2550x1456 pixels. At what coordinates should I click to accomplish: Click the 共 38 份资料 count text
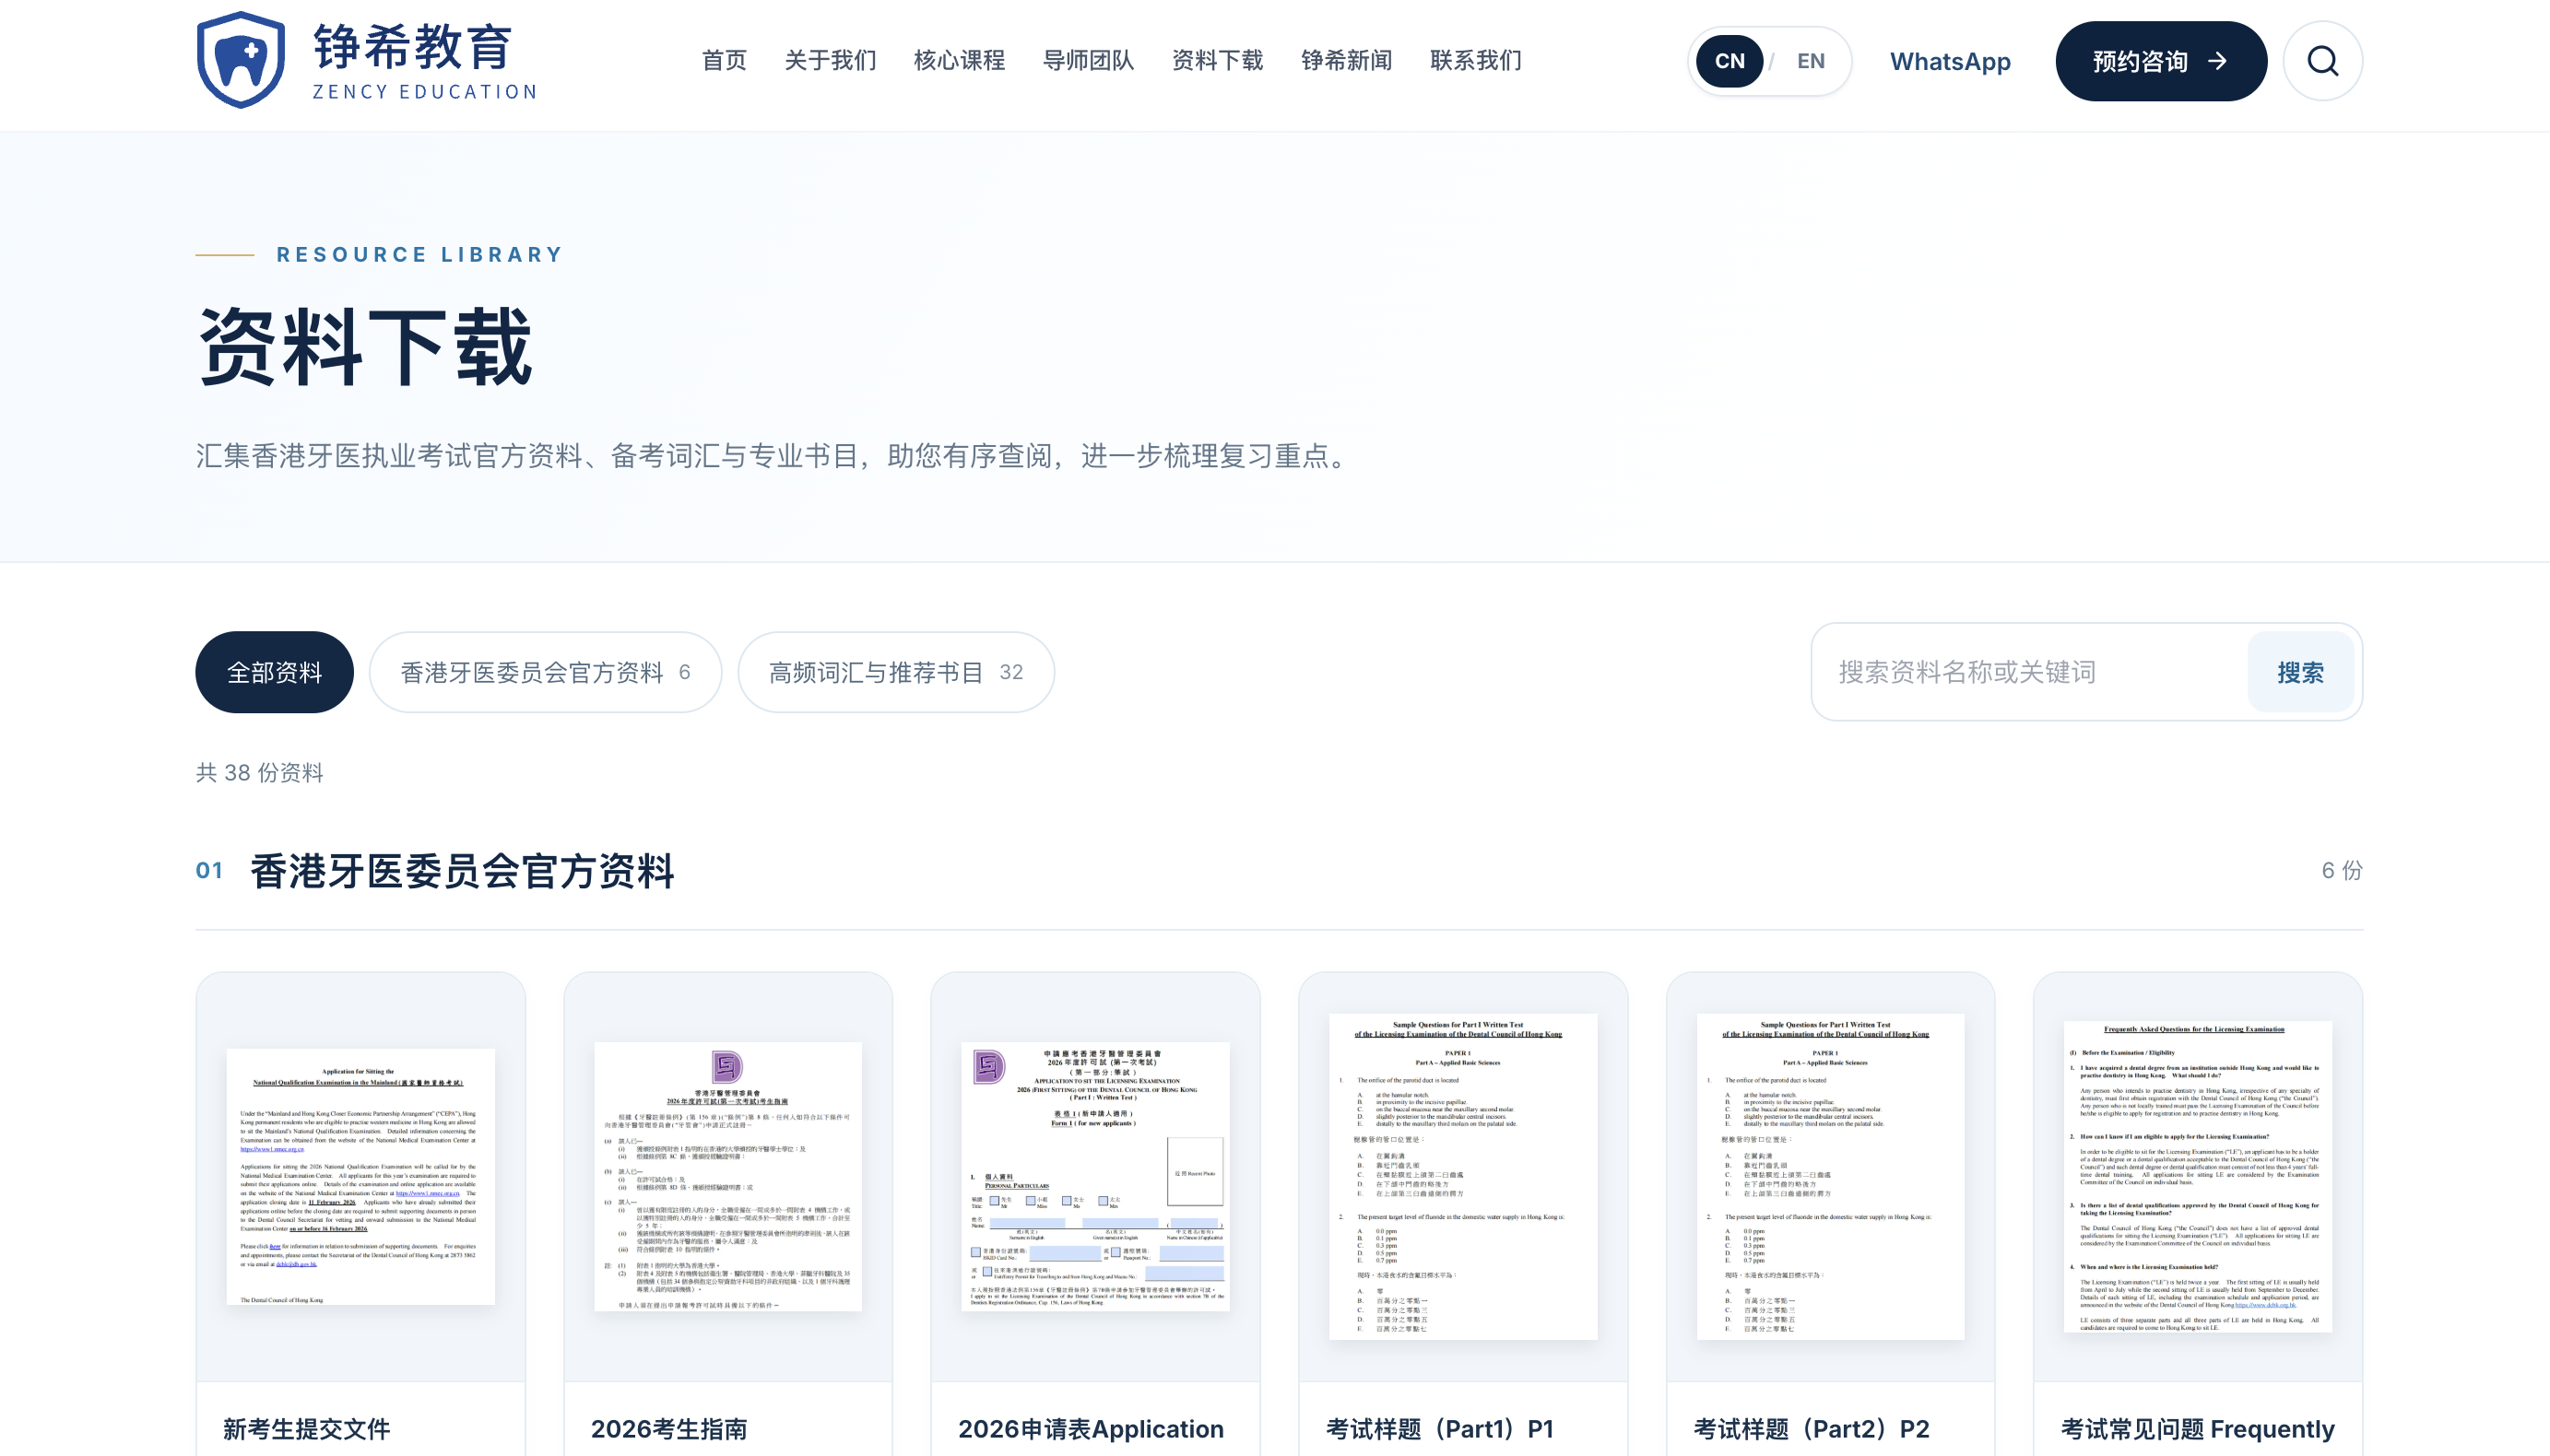tap(259, 773)
